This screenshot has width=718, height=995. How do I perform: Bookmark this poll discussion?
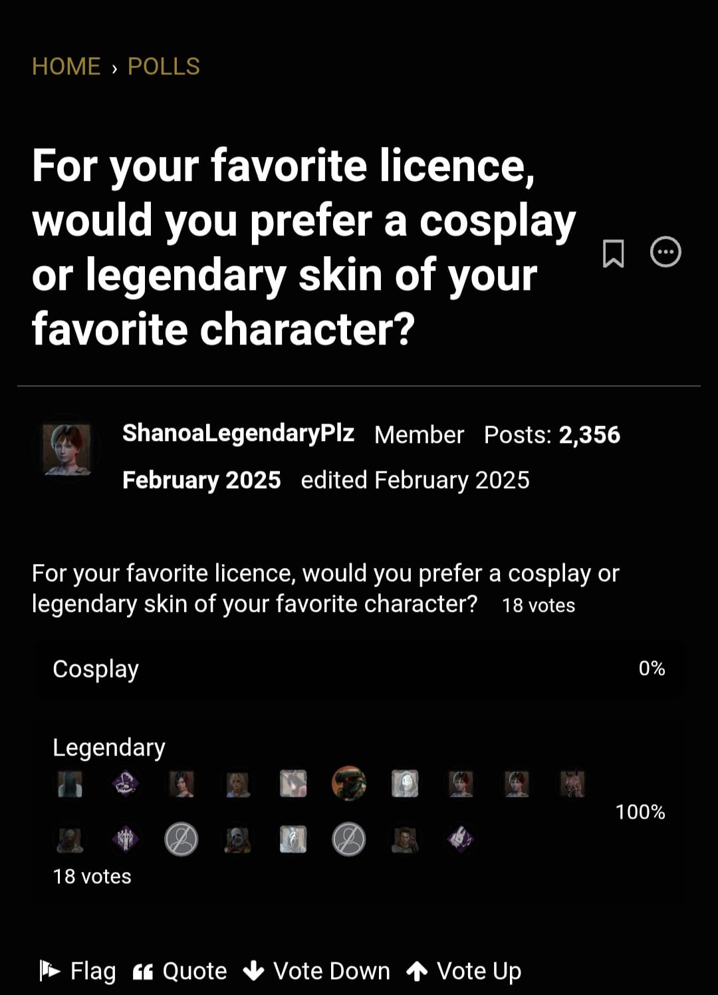[613, 253]
